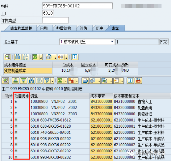Click 成本组件视图 column header
This screenshot has height=161, width=171.
pos(28,65)
